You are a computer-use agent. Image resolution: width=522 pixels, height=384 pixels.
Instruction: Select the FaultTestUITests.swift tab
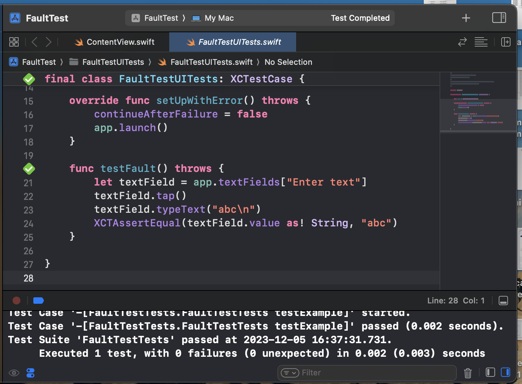point(233,42)
